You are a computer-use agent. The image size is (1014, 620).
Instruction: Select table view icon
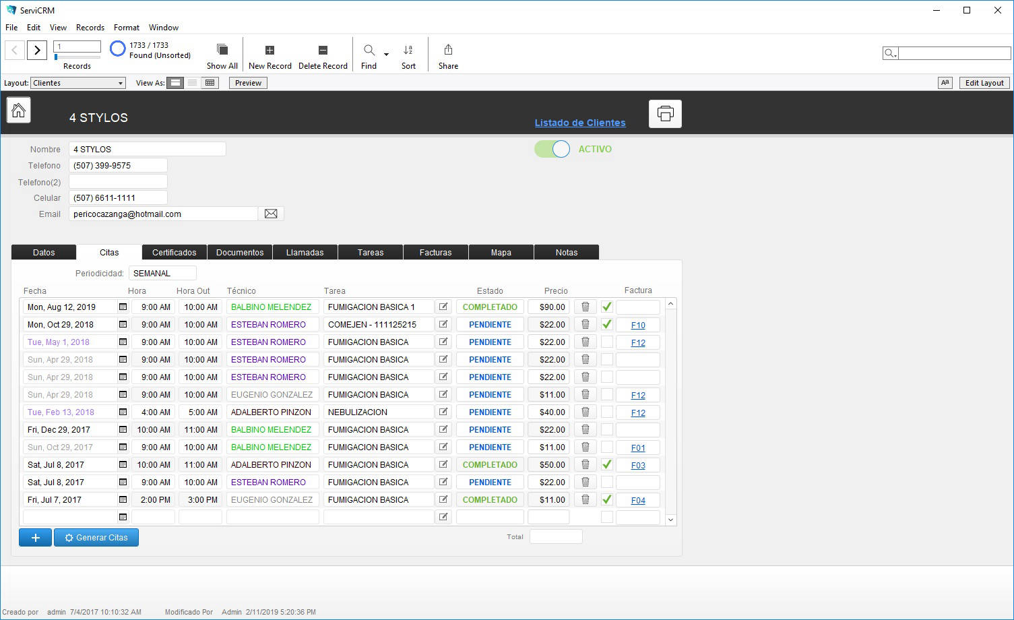pyautogui.click(x=210, y=83)
